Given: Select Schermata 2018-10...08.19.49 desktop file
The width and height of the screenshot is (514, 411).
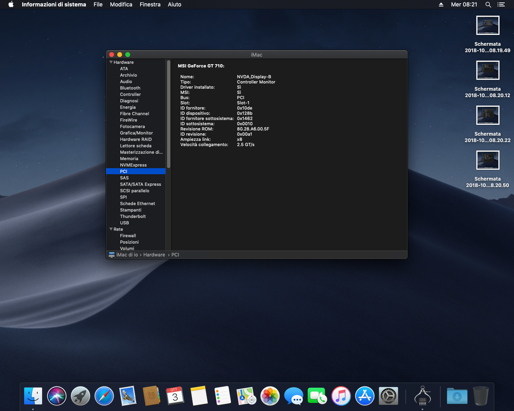Looking at the screenshot, I should 487,34.
